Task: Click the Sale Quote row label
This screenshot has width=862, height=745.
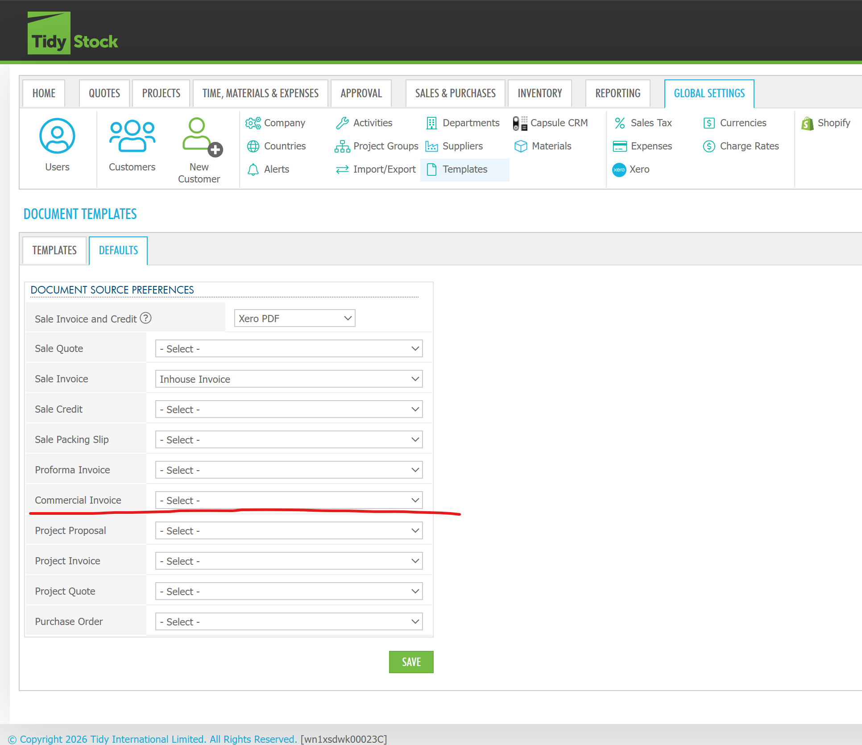Action: (x=59, y=349)
